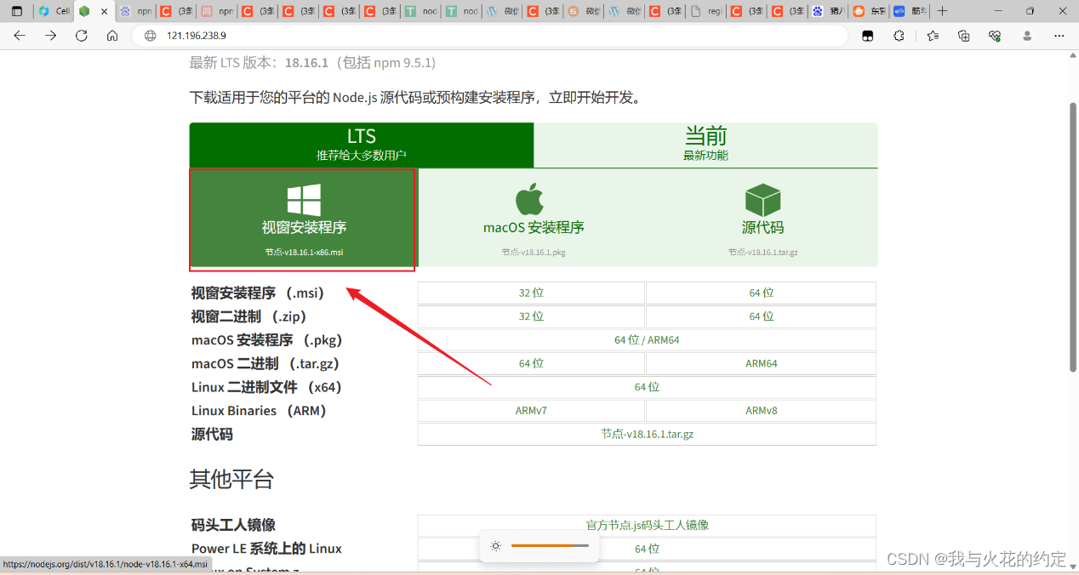Viewport: 1079px width, 575px height.
Task: Open the Collections icon
Action: [963, 36]
